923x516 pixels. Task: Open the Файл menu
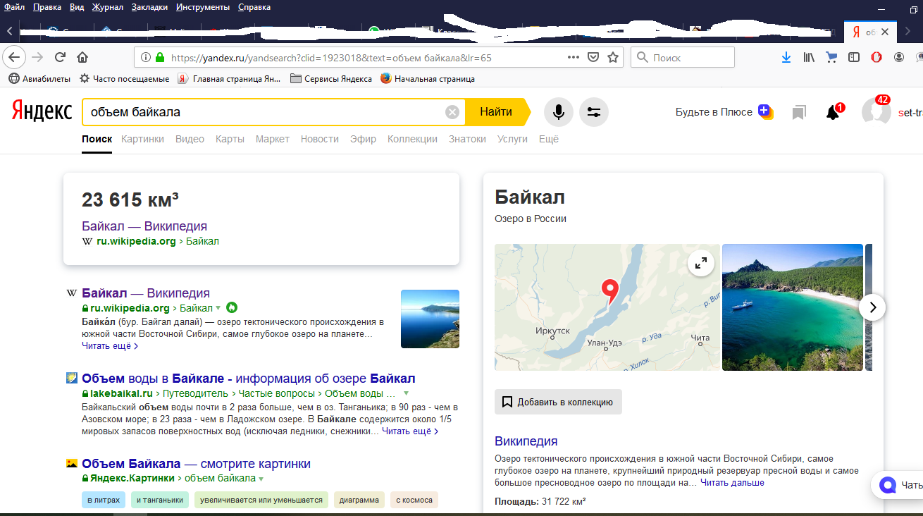(15, 7)
